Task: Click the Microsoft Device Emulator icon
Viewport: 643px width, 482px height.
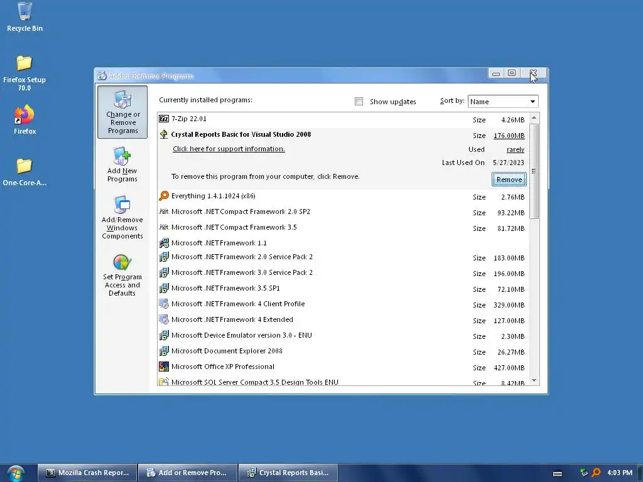Action: [x=164, y=335]
